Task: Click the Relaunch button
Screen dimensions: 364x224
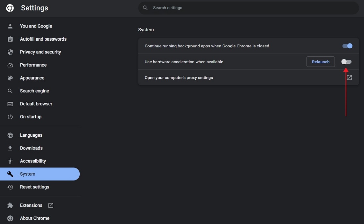Action: [x=320, y=61]
